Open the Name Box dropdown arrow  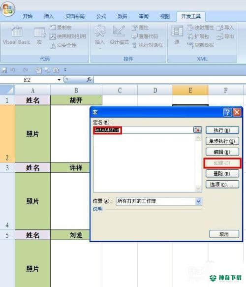coord(59,80)
